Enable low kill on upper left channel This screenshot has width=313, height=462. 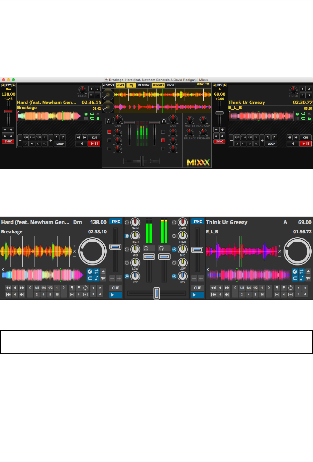coord(109,149)
